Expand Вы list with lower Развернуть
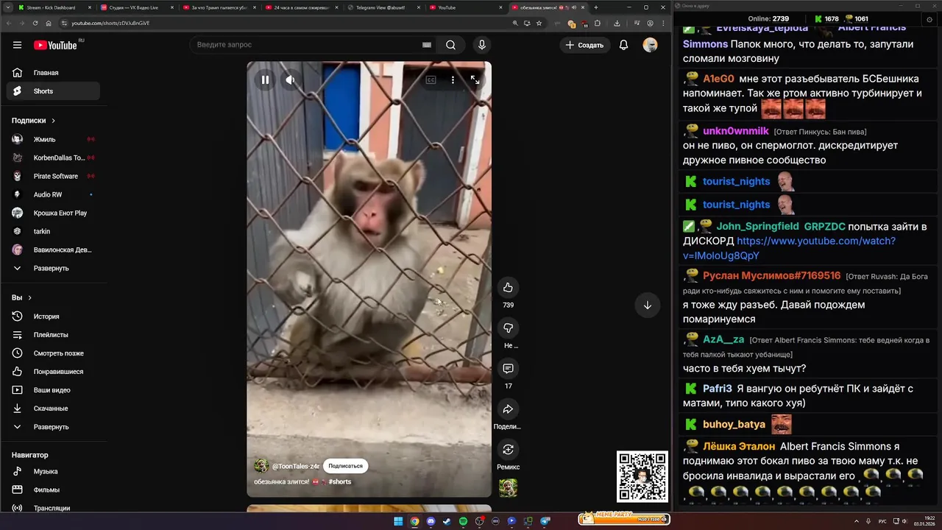Screen dimensions: 942x530 [53, 427]
